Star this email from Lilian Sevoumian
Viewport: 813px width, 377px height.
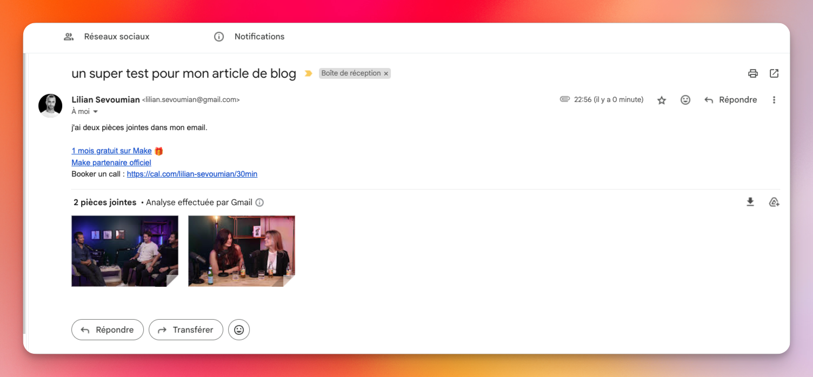tap(661, 100)
